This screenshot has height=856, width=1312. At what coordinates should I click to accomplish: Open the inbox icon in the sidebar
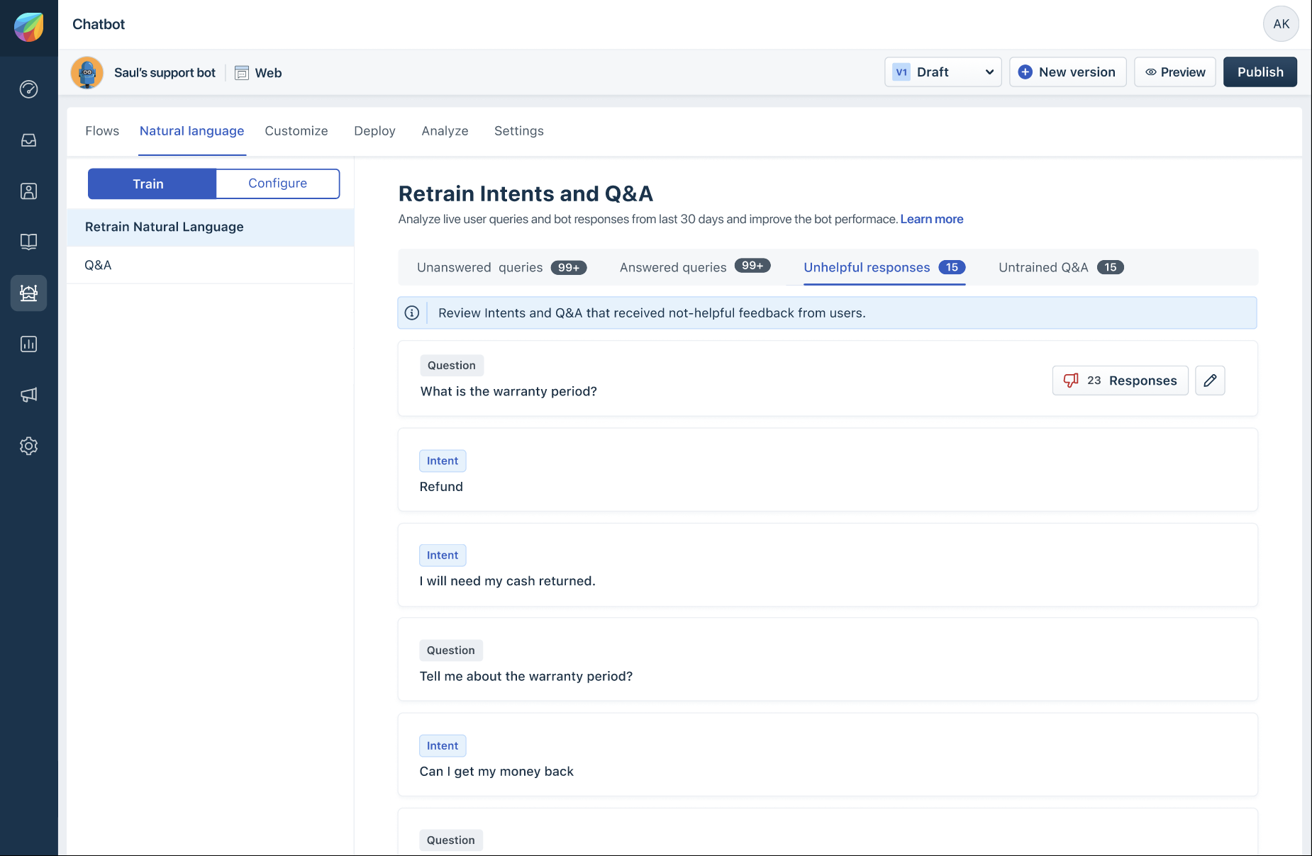click(x=28, y=140)
